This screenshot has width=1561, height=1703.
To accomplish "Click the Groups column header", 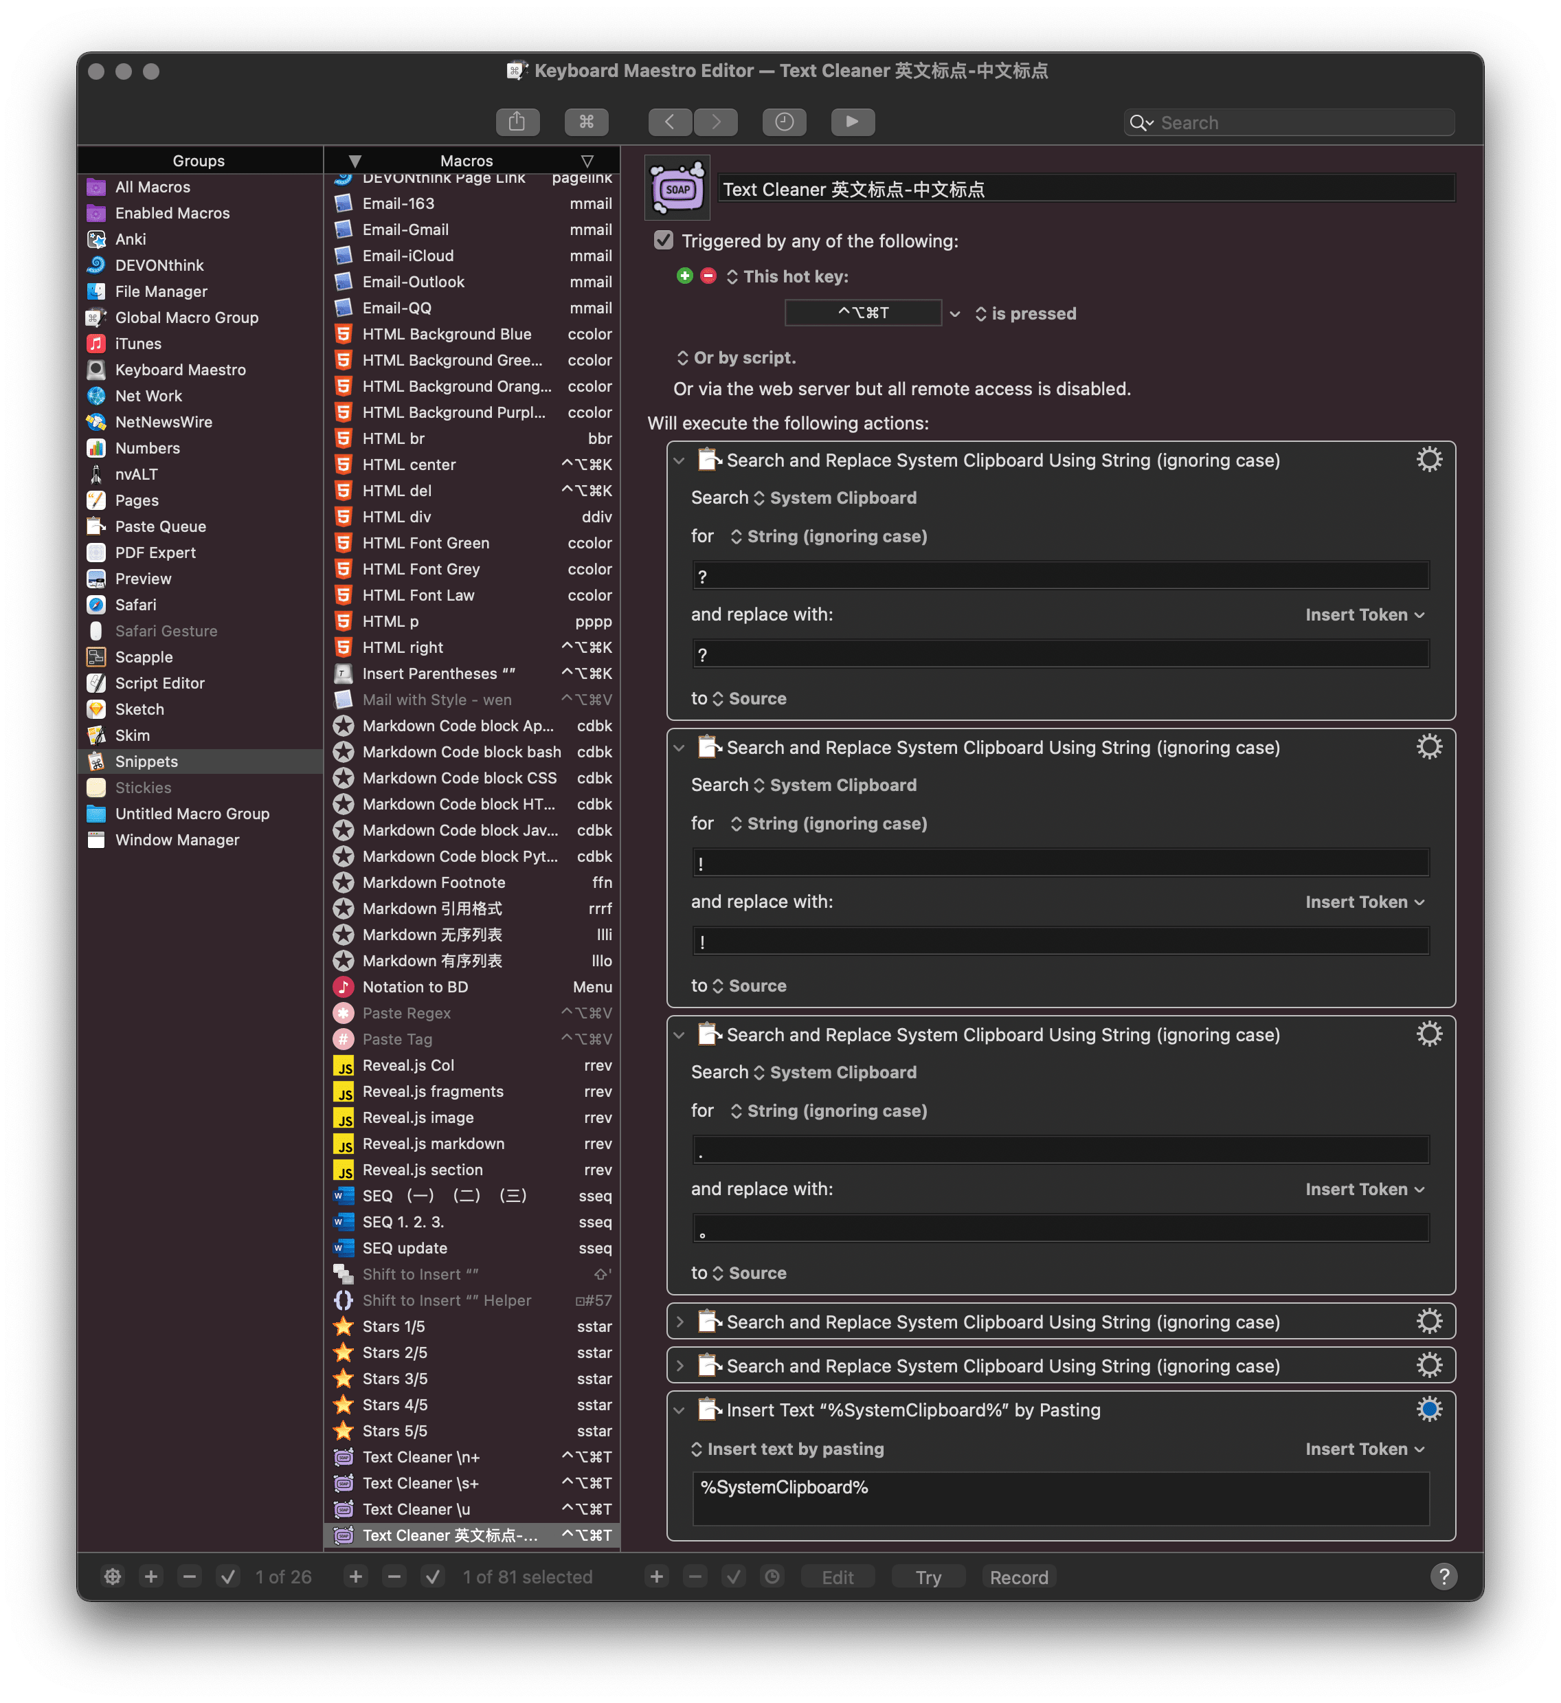I will click(x=199, y=161).
